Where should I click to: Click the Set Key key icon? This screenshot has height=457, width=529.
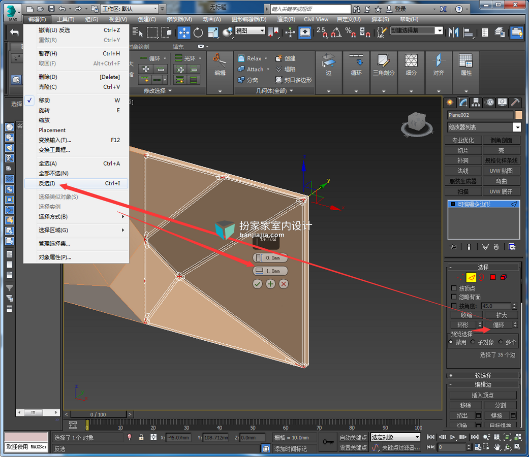(328, 442)
